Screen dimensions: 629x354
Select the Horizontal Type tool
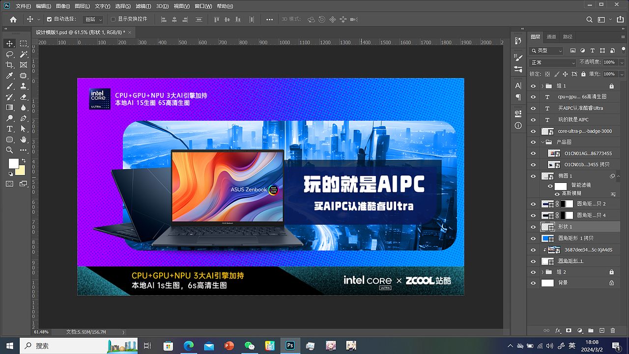click(9, 129)
